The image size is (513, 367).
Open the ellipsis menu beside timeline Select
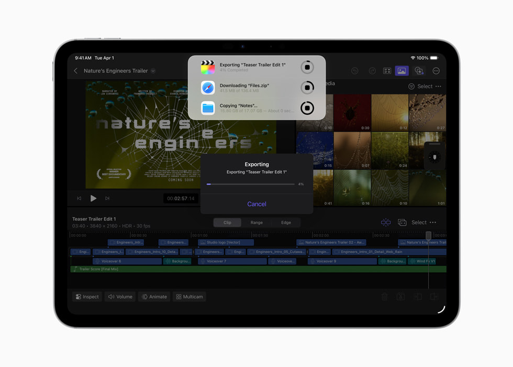tap(434, 222)
